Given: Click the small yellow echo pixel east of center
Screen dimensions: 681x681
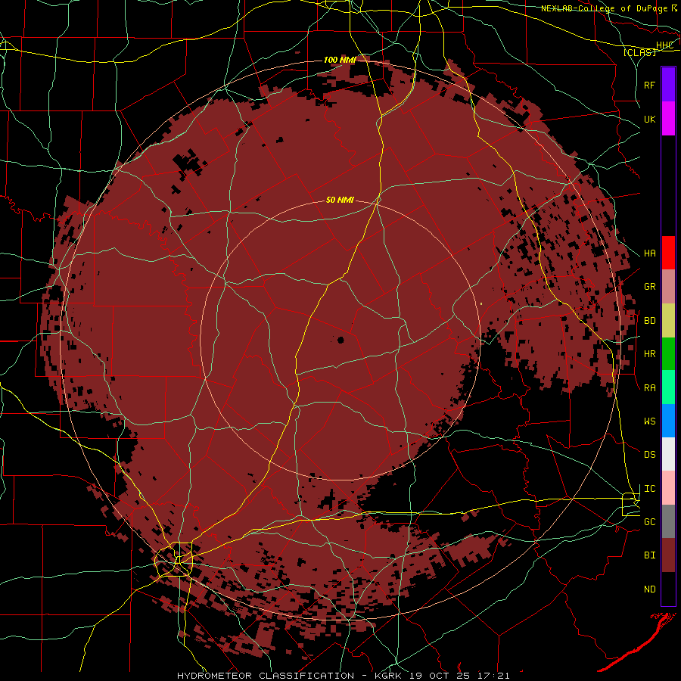Looking at the screenshot, I should coord(481,303).
